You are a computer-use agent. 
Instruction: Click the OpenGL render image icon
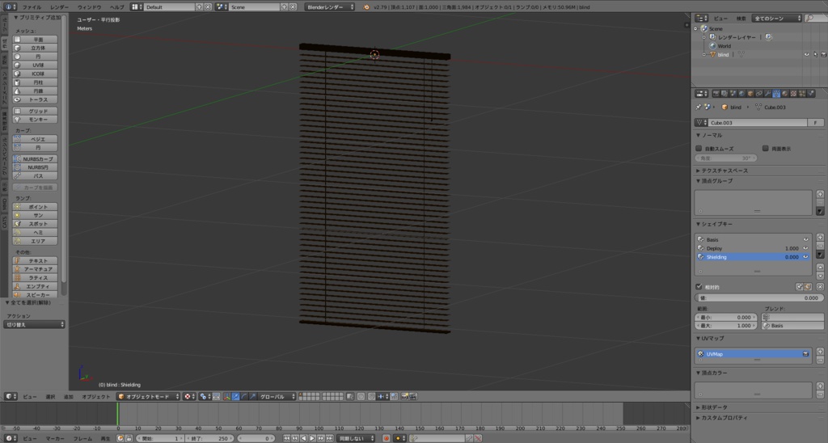coord(405,397)
